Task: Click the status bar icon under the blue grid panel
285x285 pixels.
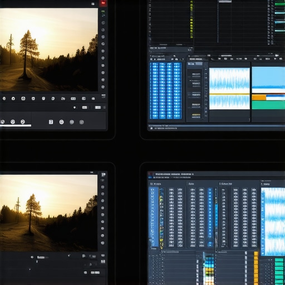Action: coord(151,128)
